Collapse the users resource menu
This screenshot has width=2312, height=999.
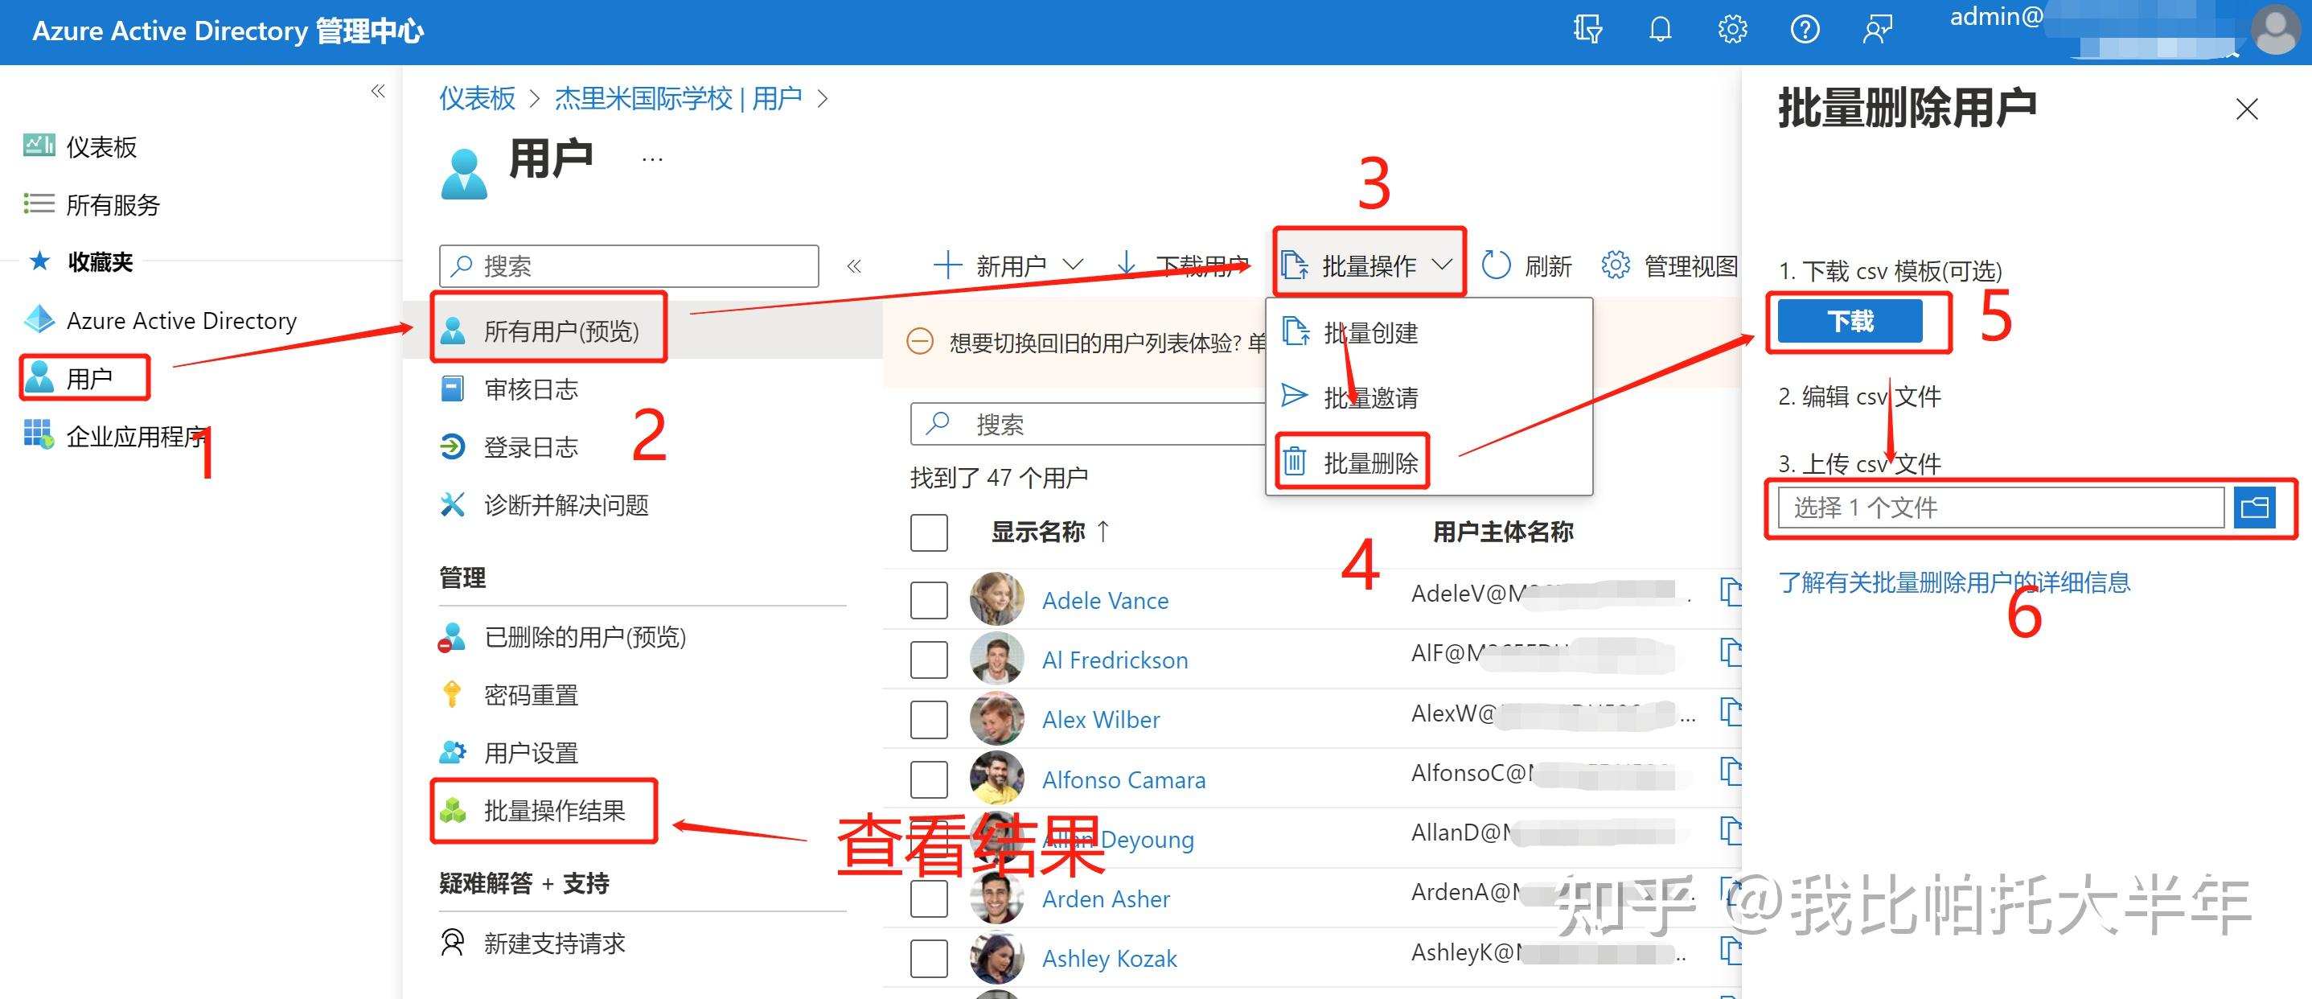coord(853,265)
